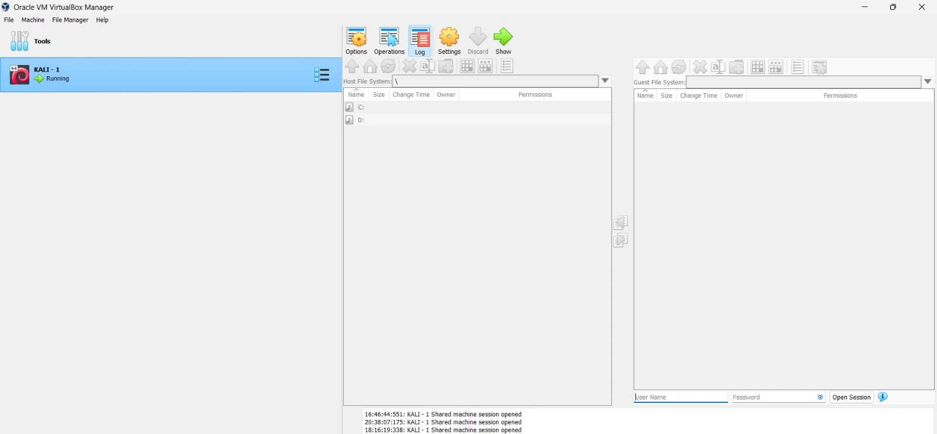The width and height of the screenshot is (937, 434).
Task: Click the Host File System path field
Action: click(x=495, y=81)
